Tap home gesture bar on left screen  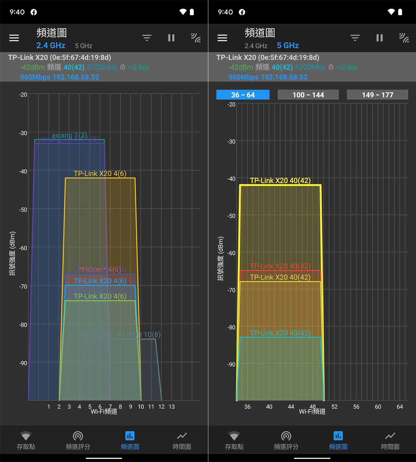(x=104, y=458)
